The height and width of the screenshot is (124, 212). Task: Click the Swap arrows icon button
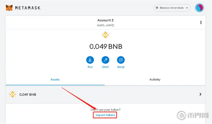[121, 60]
